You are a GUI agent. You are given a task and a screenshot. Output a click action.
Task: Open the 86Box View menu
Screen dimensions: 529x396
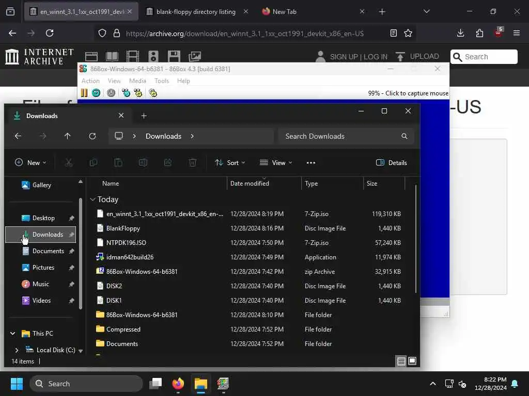coord(114,81)
